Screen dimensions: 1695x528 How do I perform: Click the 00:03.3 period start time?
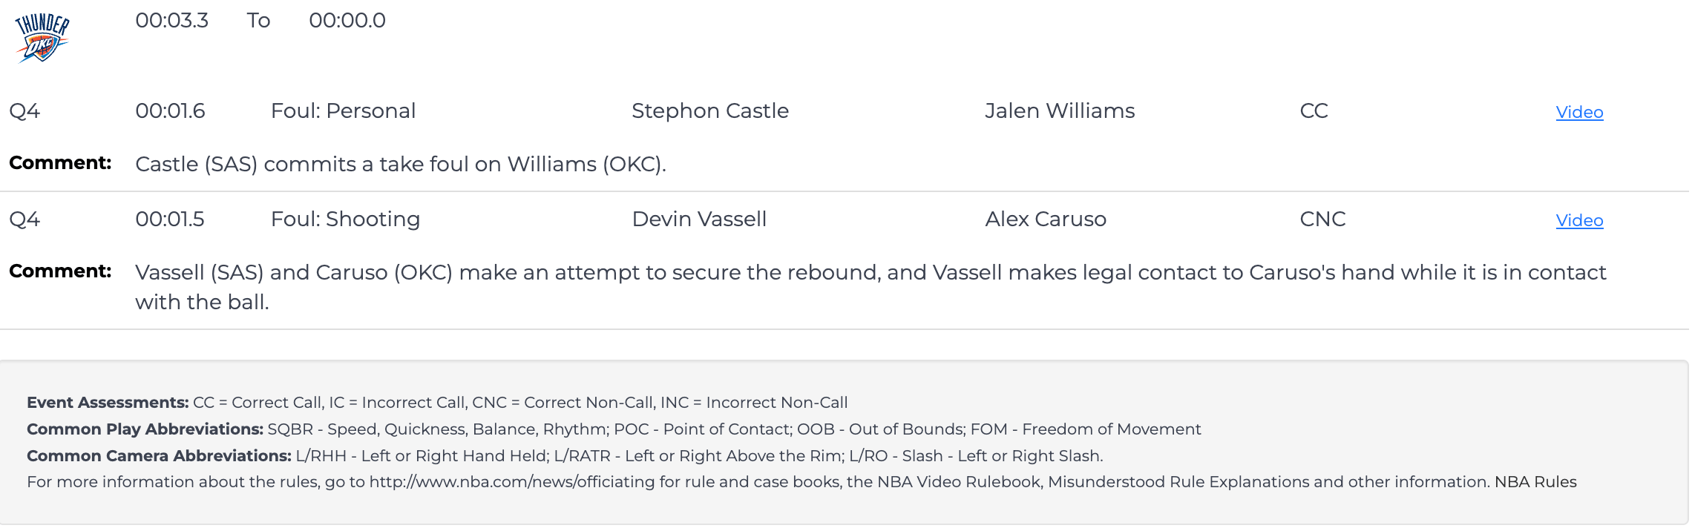171,20
